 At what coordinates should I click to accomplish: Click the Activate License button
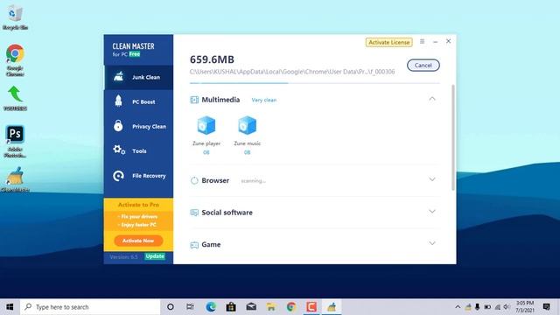[388, 42]
